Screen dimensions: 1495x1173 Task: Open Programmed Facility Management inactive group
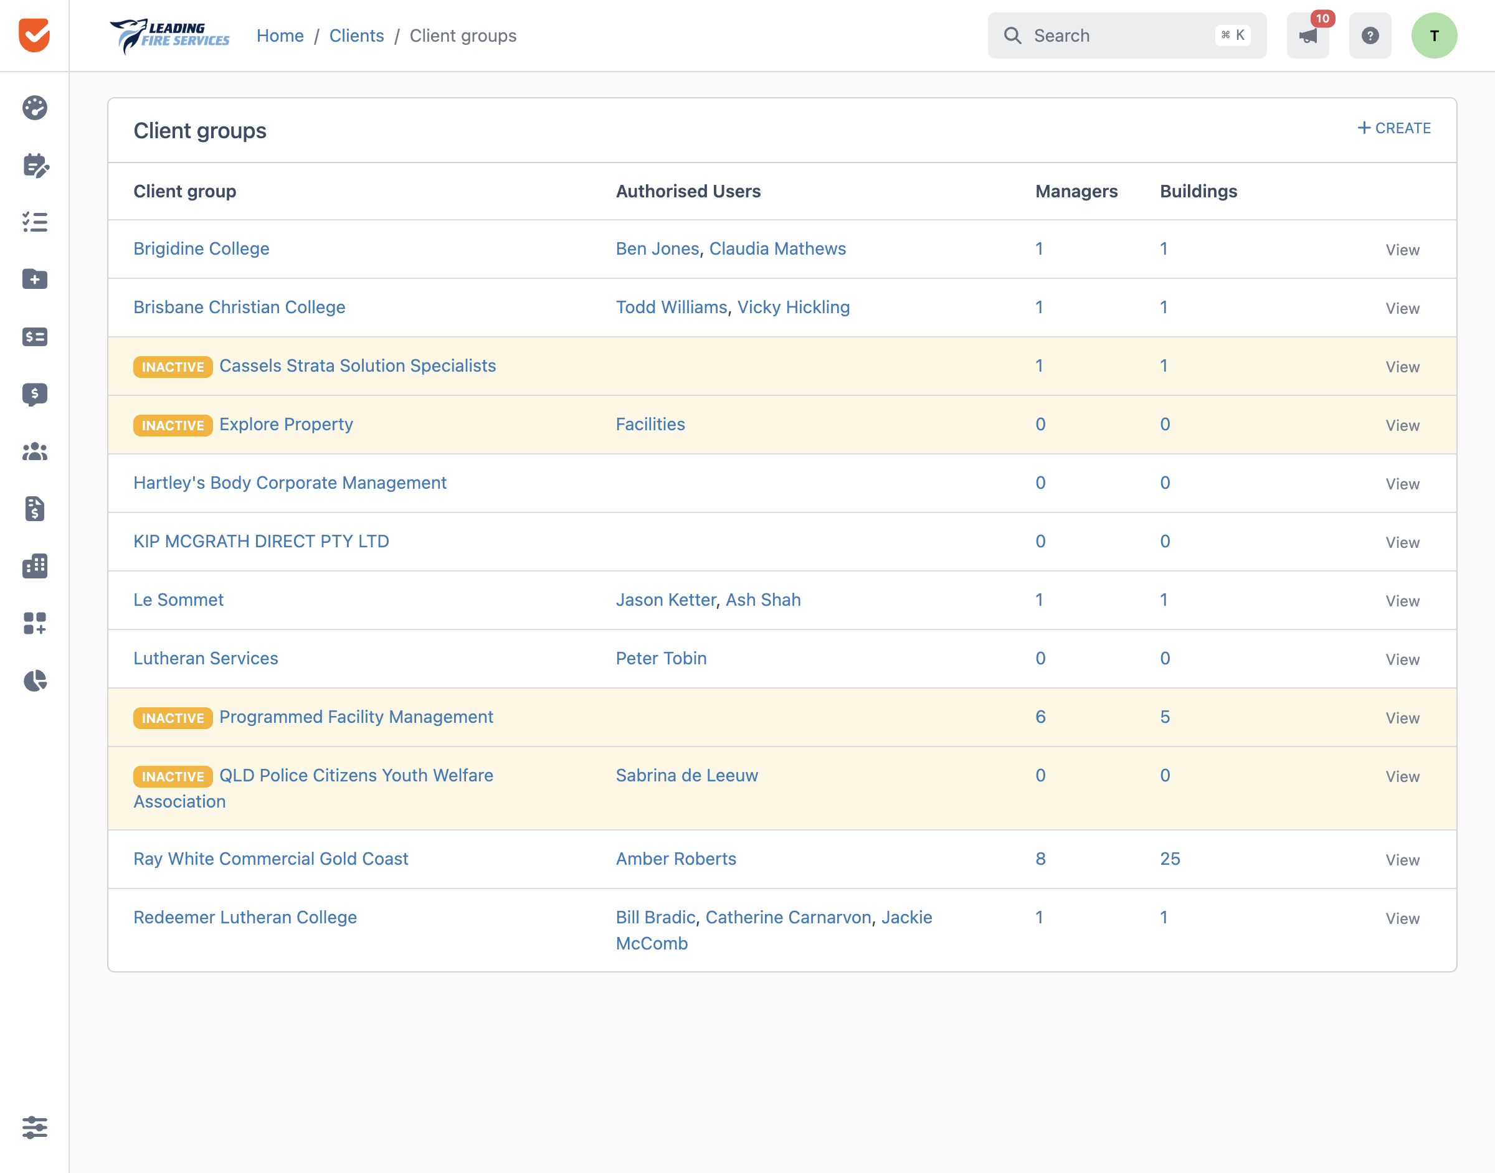point(356,717)
